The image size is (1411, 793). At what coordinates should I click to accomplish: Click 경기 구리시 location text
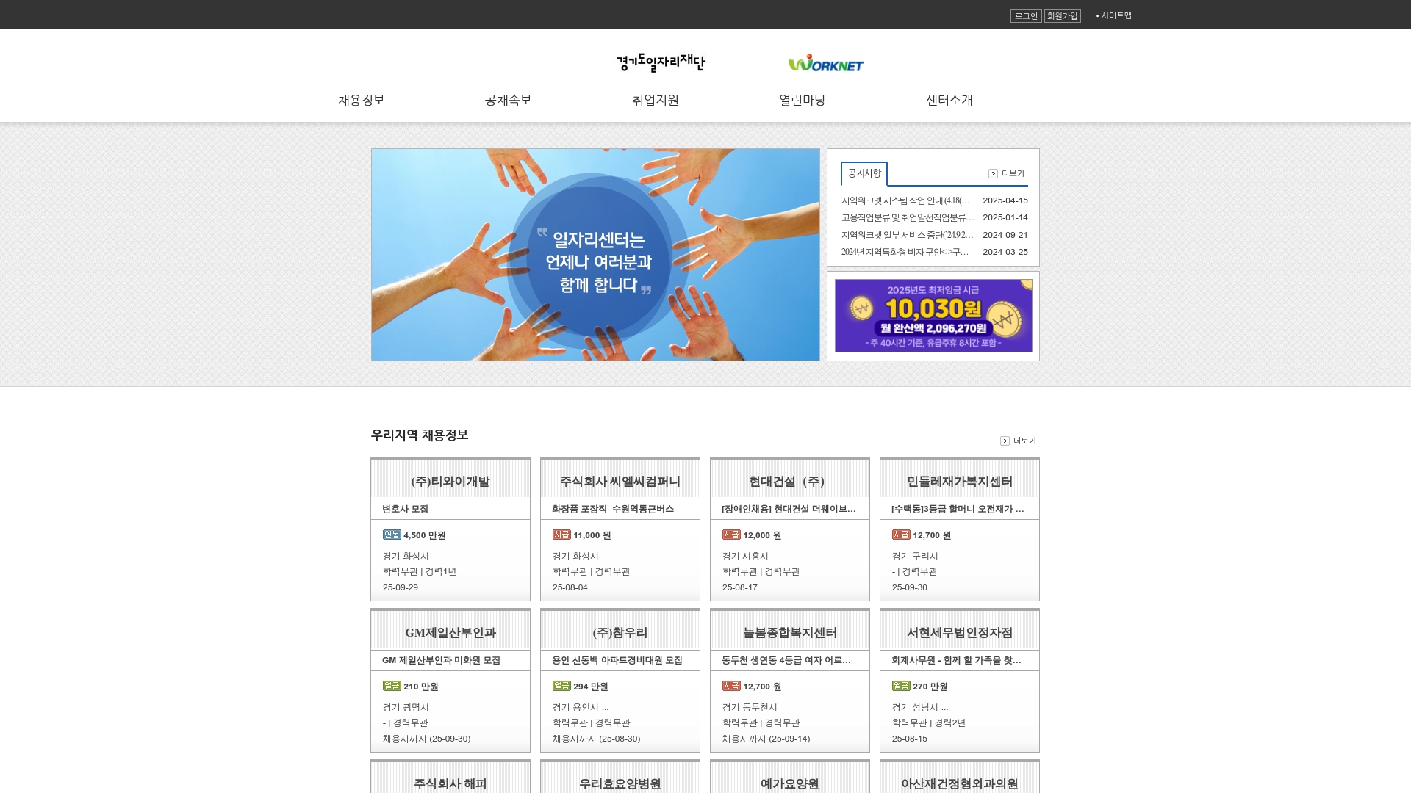[x=915, y=556]
